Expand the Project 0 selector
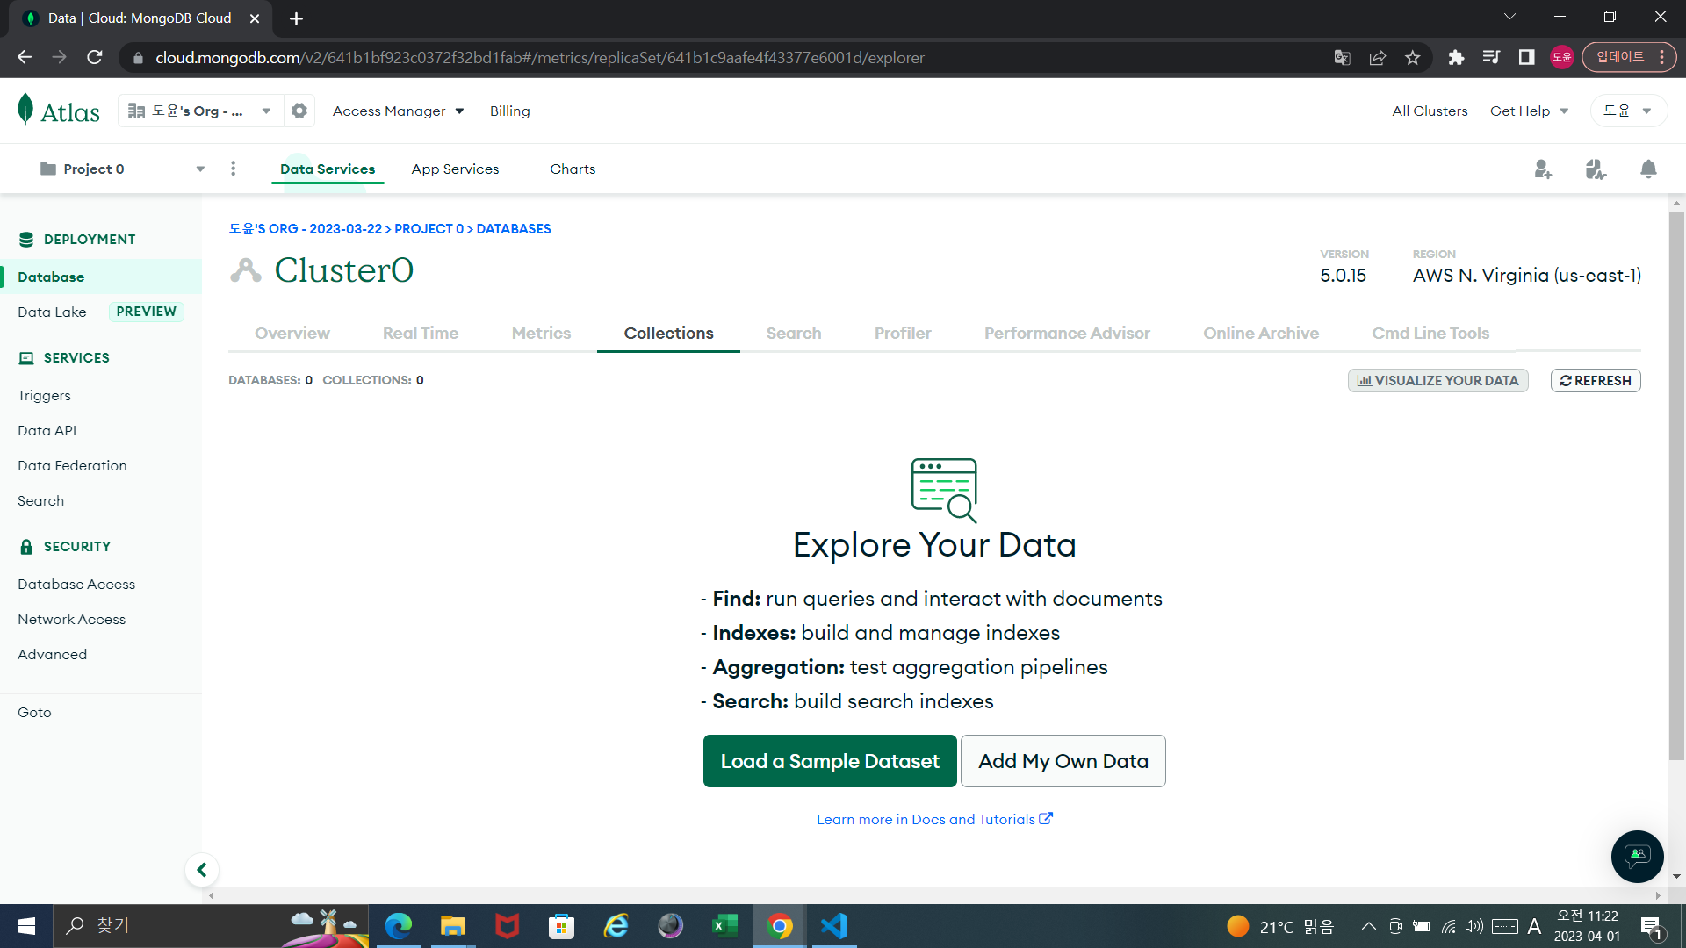The width and height of the screenshot is (1686, 948). pos(122,169)
